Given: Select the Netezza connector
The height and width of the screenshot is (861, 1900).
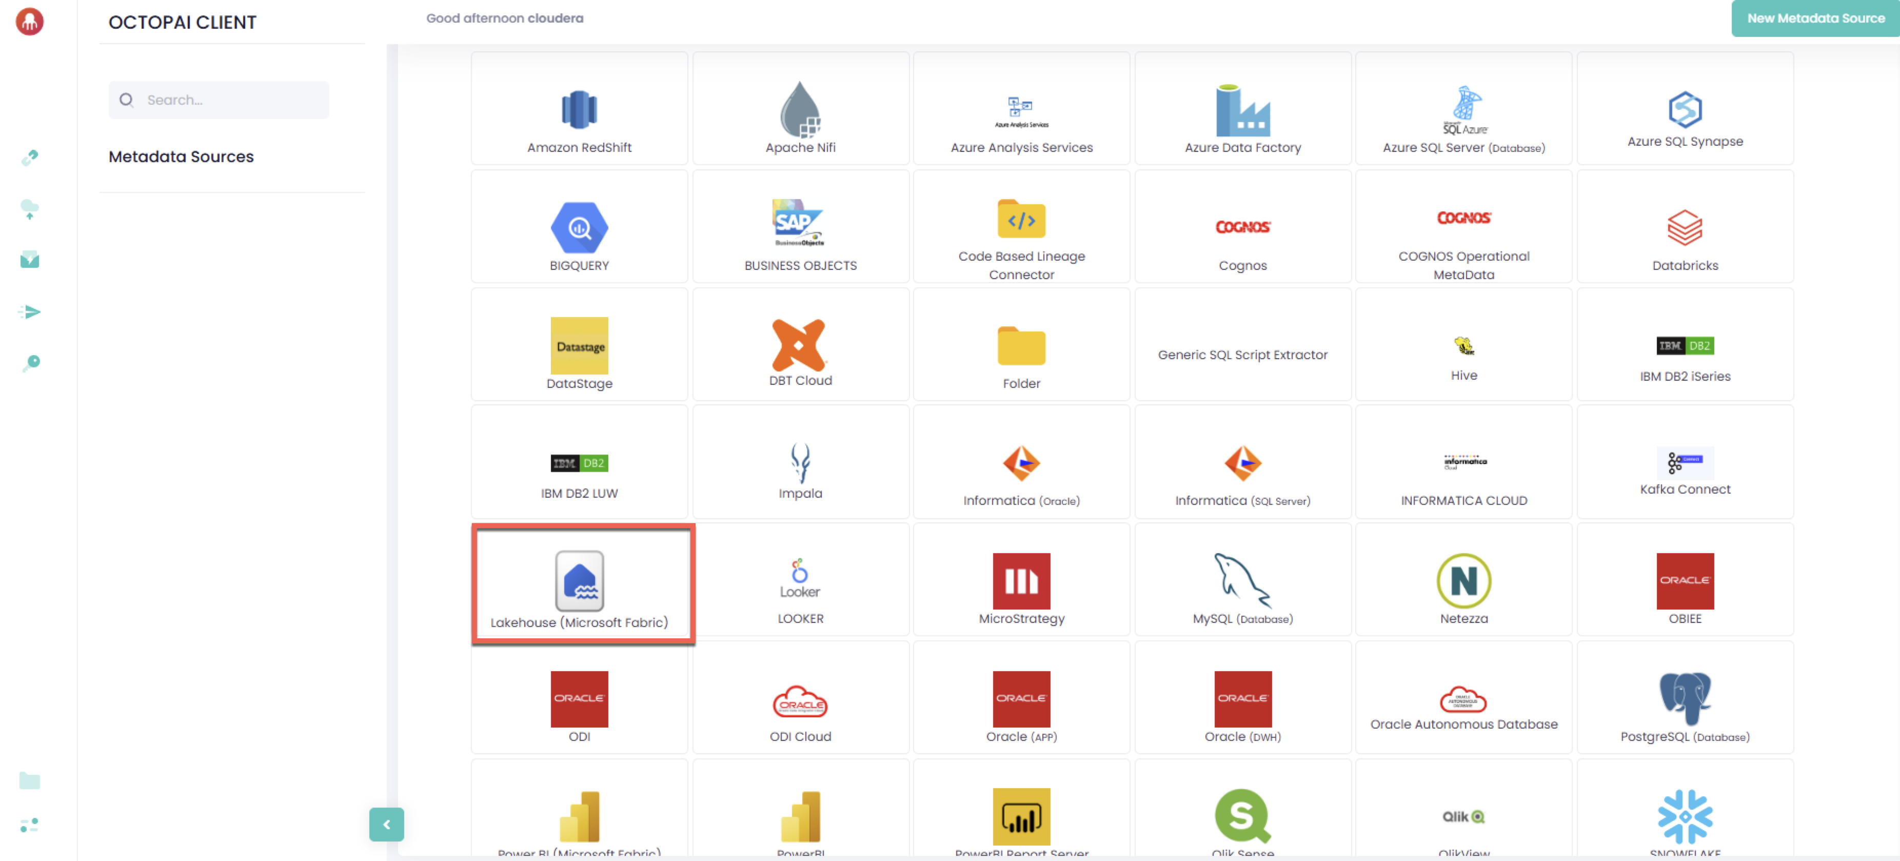Looking at the screenshot, I should pos(1464,580).
